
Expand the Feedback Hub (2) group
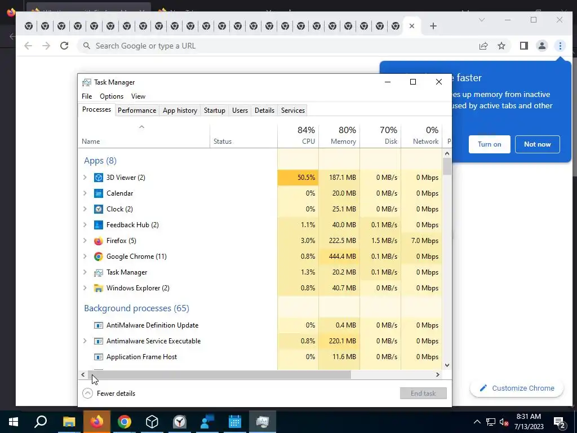[x=85, y=225]
